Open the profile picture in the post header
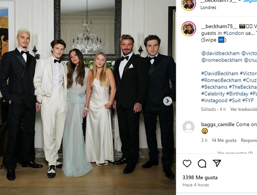 (x=189, y=5)
